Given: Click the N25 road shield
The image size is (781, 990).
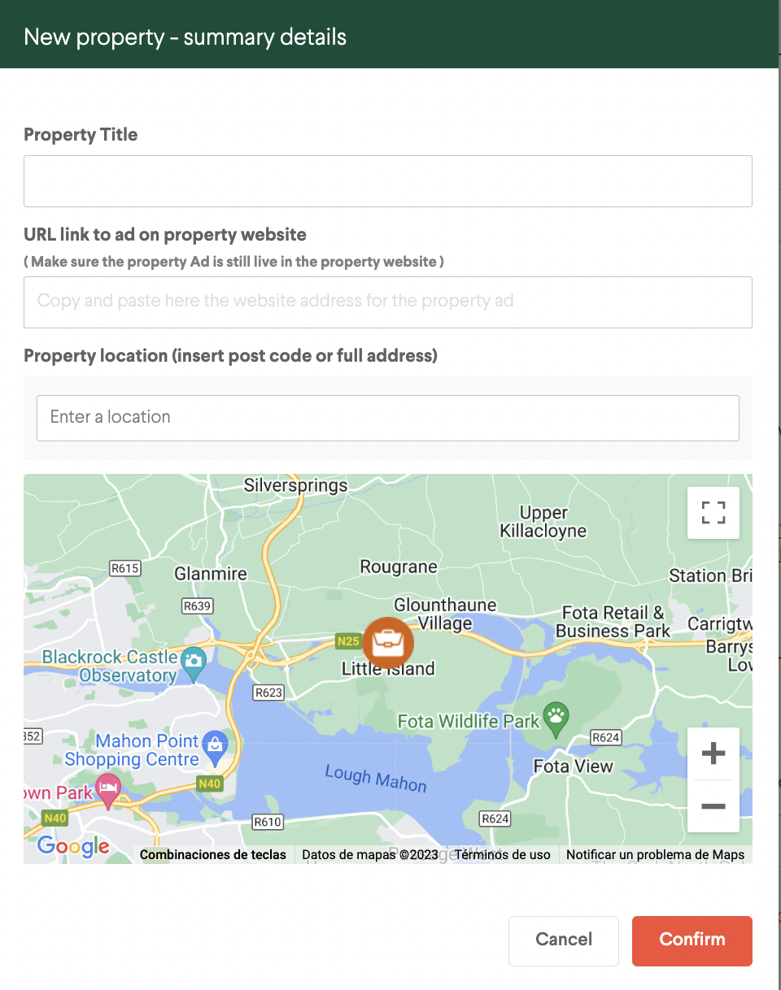Looking at the screenshot, I should (347, 641).
